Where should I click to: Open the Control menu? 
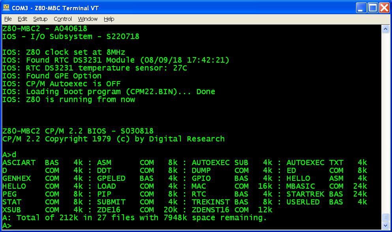coord(62,19)
